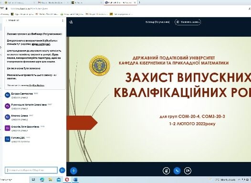Click the start recording button in header
The image size is (251, 183).
point(188,22)
